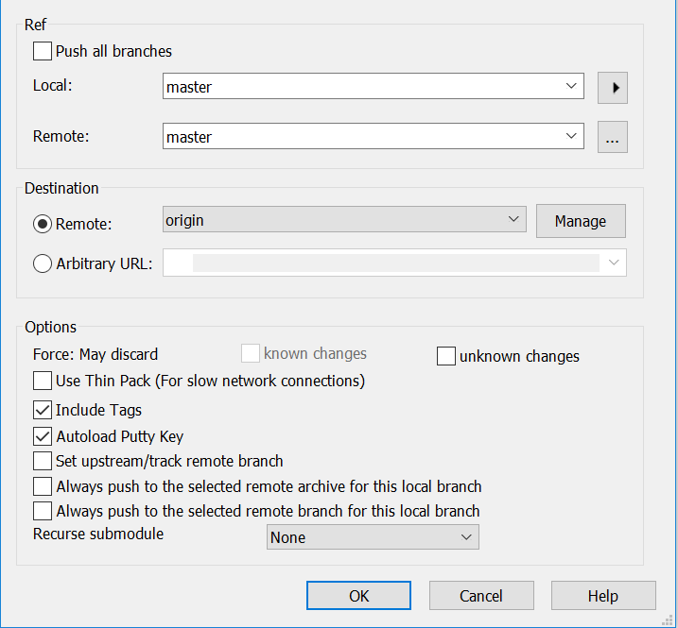Open Recurse submodule None dropdown
678x628 pixels.
[x=373, y=536]
